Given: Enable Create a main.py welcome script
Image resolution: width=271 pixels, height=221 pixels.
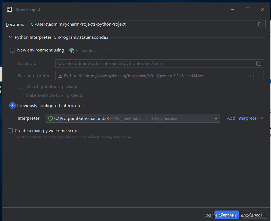Looking at the screenshot, I should point(10,131).
